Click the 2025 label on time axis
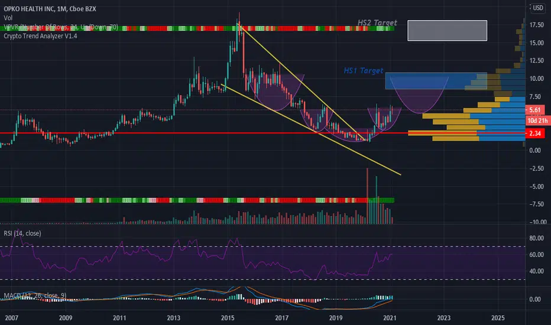Screen dimensions: 551x325 tap(498, 318)
